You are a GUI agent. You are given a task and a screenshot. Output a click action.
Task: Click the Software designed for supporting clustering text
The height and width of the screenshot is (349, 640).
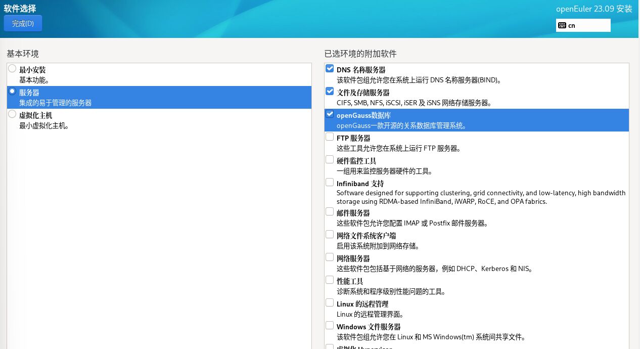pyautogui.click(x=481, y=197)
